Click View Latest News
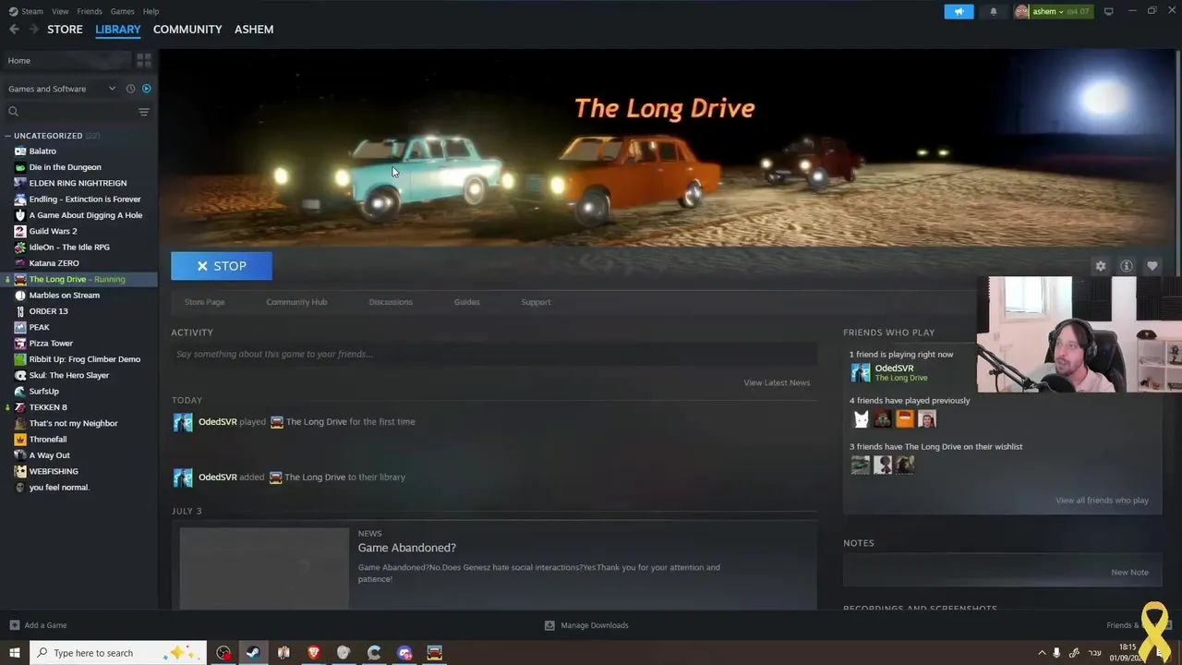Screen dimensions: 1182x665 coord(777,382)
